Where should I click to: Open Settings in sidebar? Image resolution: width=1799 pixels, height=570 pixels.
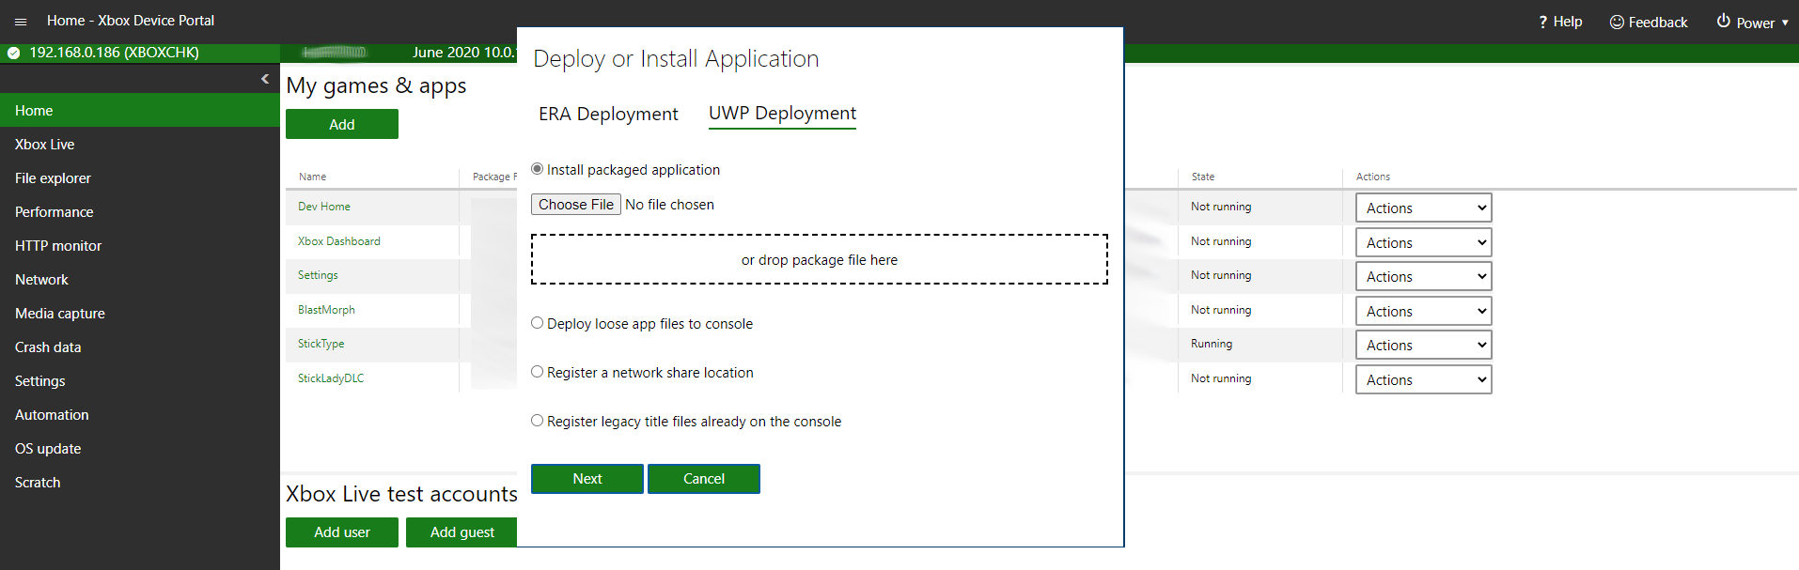[140, 380]
